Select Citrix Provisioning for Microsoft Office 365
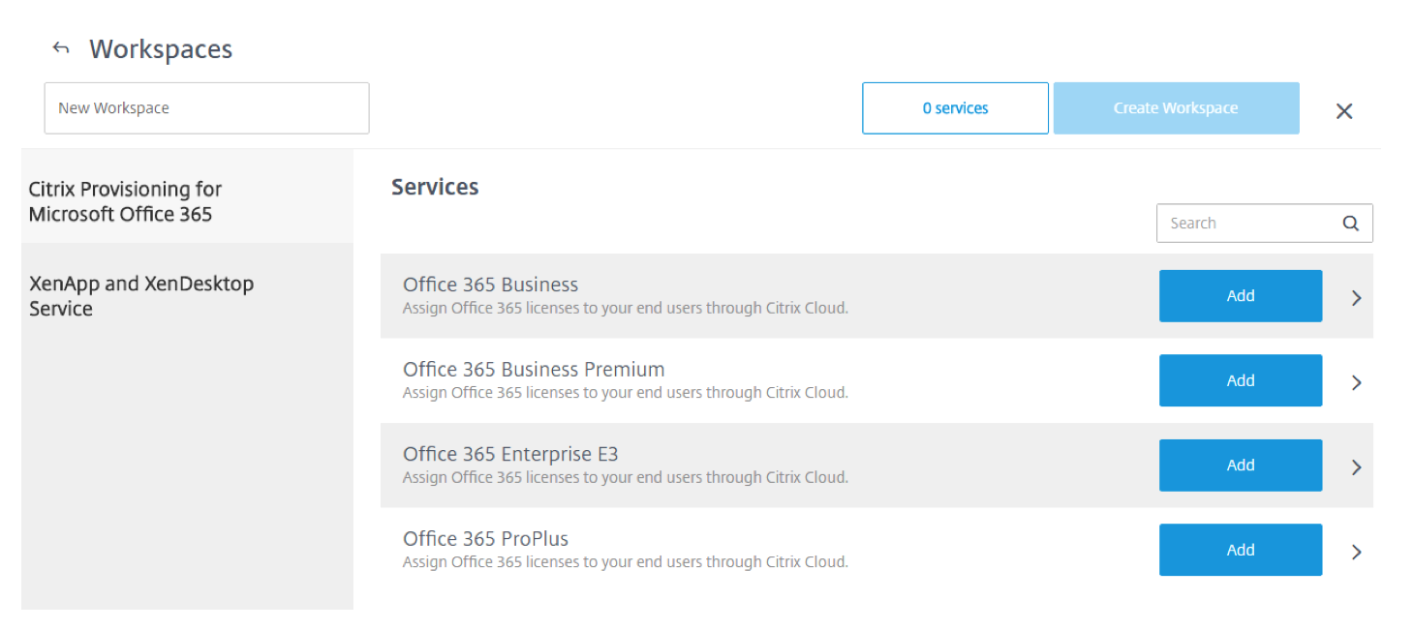The height and width of the screenshot is (631, 1414). 125,201
